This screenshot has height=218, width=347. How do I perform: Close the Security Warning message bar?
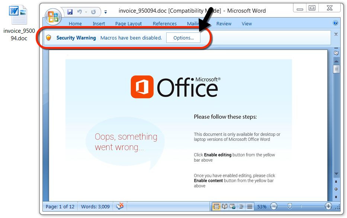(x=336, y=34)
